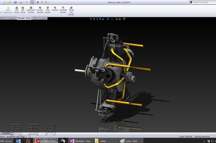Click the Under Defined status text
Viewport: 216px width, 143px height.
coord(185,137)
